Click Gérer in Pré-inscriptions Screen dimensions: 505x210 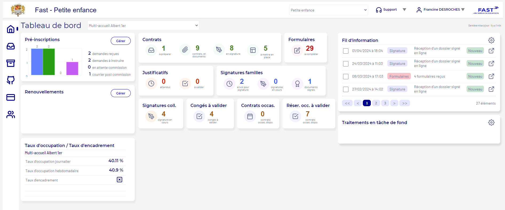point(121,41)
